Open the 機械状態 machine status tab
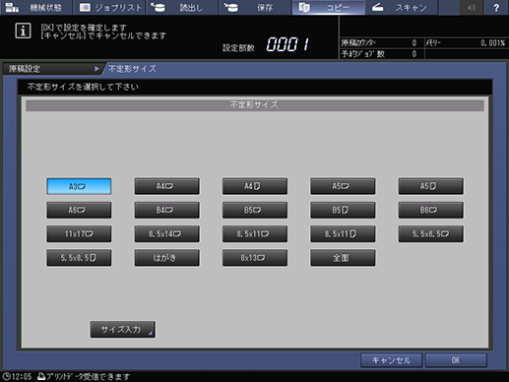The height and width of the screenshot is (382, 509). click(x=35, y=7)
